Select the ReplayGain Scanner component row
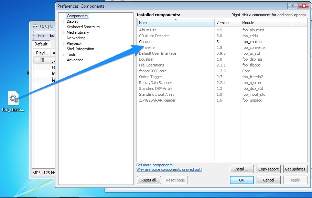 coord(222,83)
